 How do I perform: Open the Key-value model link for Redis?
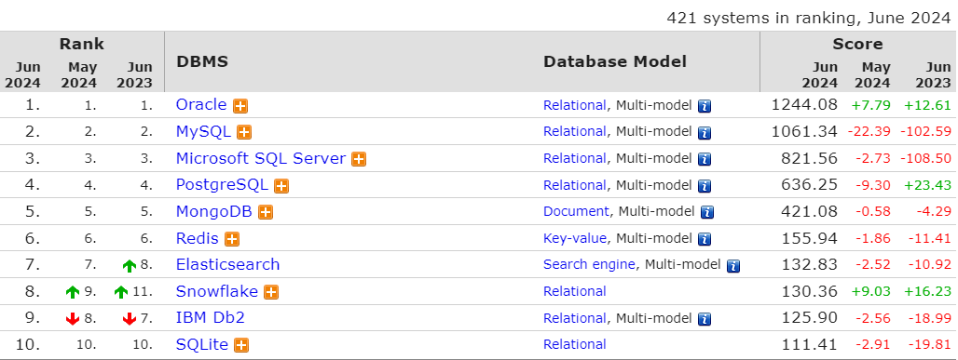(575, 238)
